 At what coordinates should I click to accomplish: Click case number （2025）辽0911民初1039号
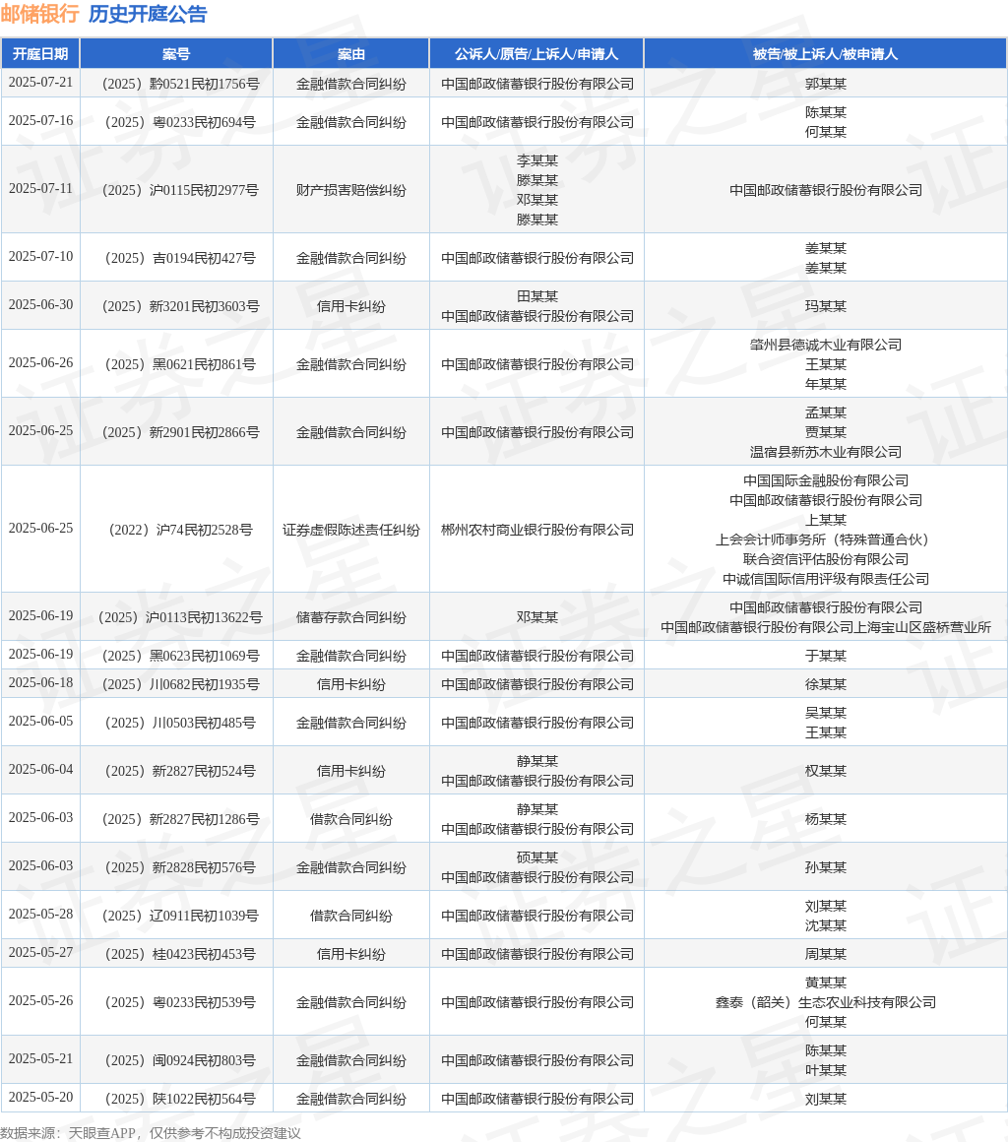click(180, 916)
